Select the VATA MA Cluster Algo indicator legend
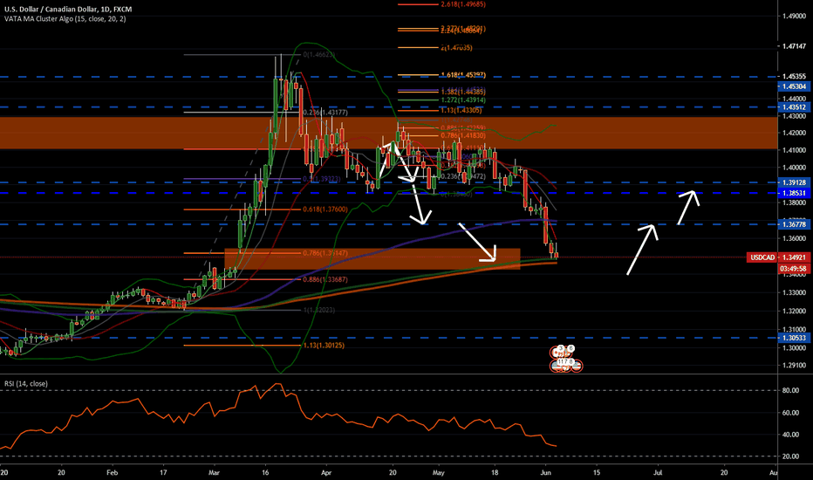 tap(65, 18)
